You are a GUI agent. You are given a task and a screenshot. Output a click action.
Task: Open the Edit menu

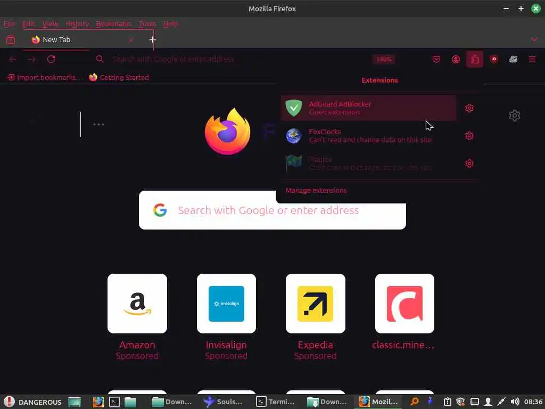point(29,23)
